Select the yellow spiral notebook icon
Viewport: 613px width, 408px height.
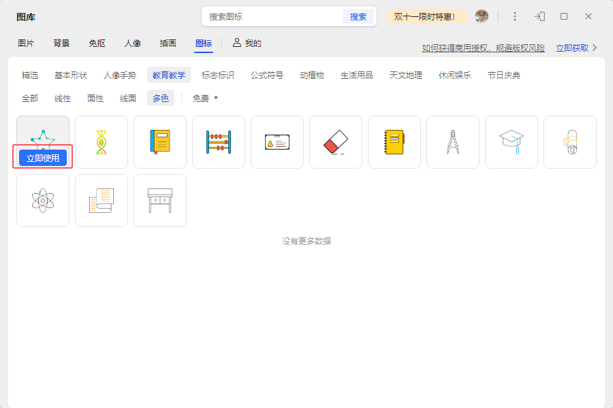click(394, 142)
